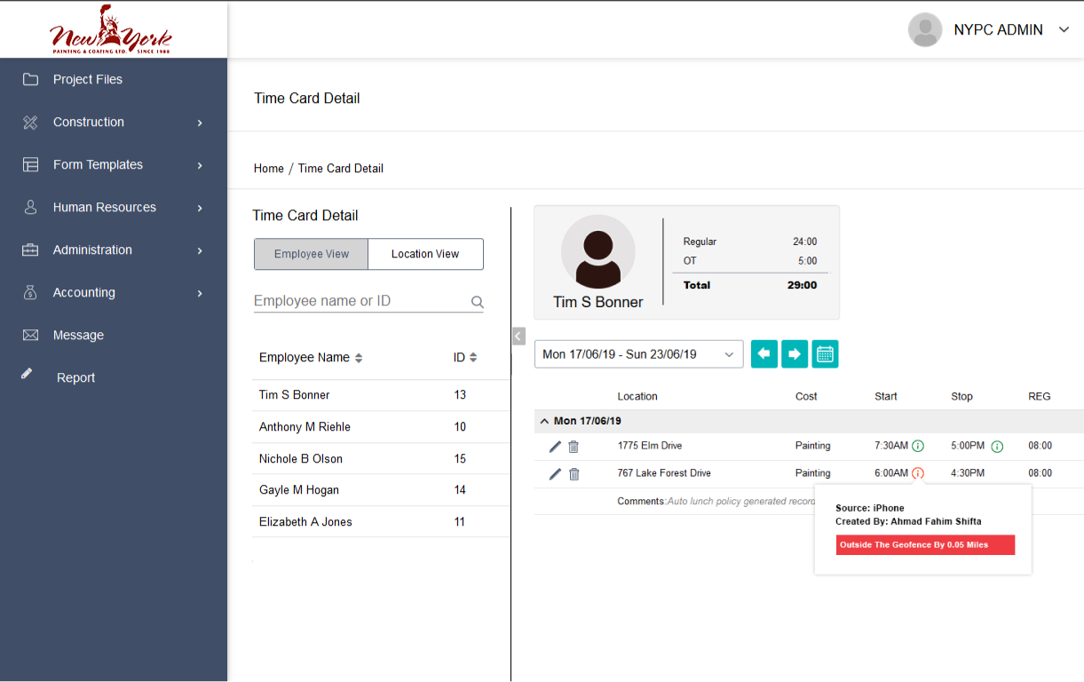Open the NYPC ADMIN user dropdown arrow
Viewport: 1084px width, 682px height.
click(x=1064, y=30)
